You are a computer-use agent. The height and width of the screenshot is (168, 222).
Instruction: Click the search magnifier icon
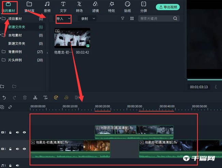pos(175,18)
